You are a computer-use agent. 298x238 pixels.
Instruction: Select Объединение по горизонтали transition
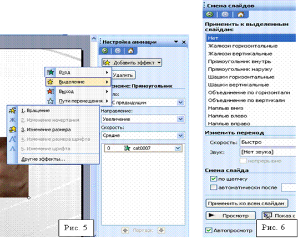pyautogui.click(x=251, y=93)
